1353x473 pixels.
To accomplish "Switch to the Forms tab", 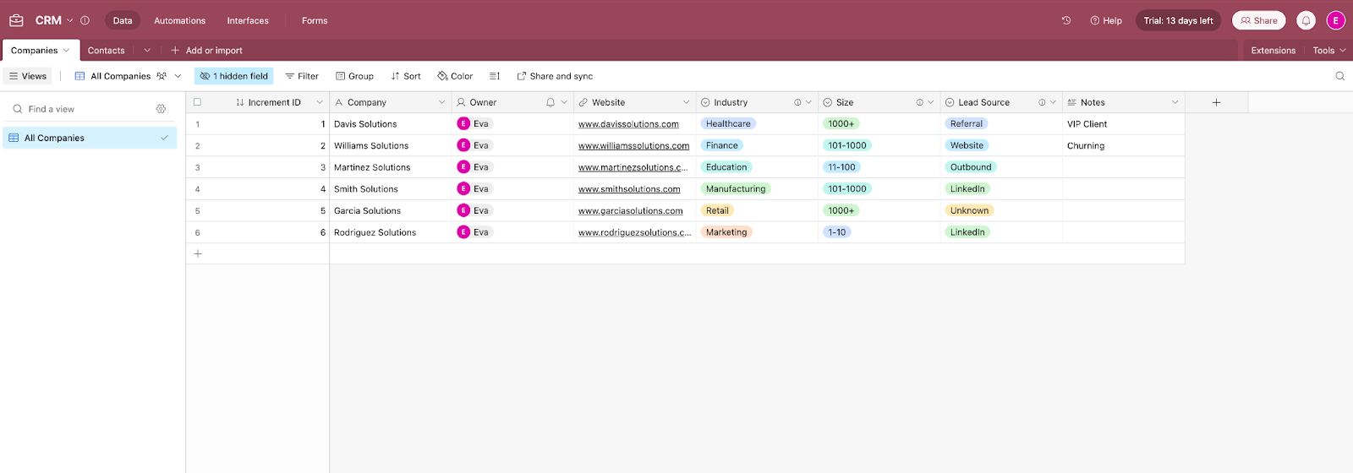I will pyautogui.click(x=315, y=20).
